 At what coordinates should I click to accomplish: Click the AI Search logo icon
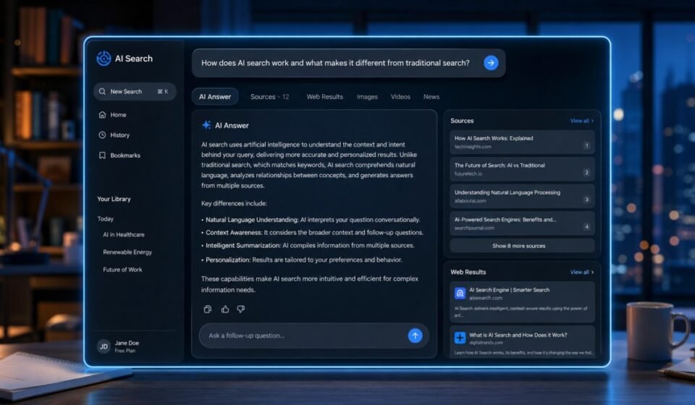point(104,59)
